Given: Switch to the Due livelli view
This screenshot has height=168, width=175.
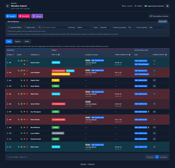Looking at the screenshot, I should (x=24, y=16).
